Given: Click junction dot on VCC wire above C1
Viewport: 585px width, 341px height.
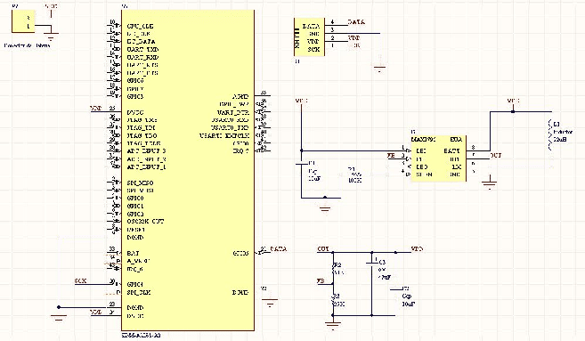Looking at the screenshot, I should [x=302, y=150].
